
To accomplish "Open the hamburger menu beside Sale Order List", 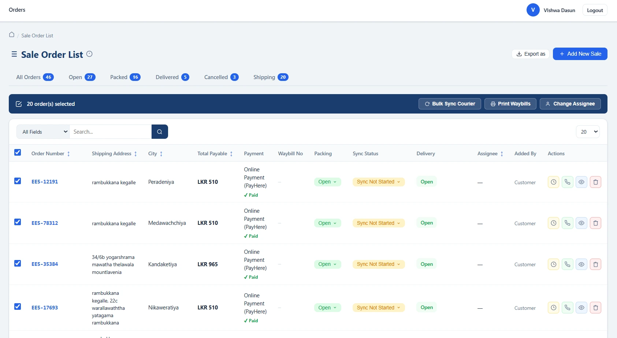I will (x=14, y=54).
